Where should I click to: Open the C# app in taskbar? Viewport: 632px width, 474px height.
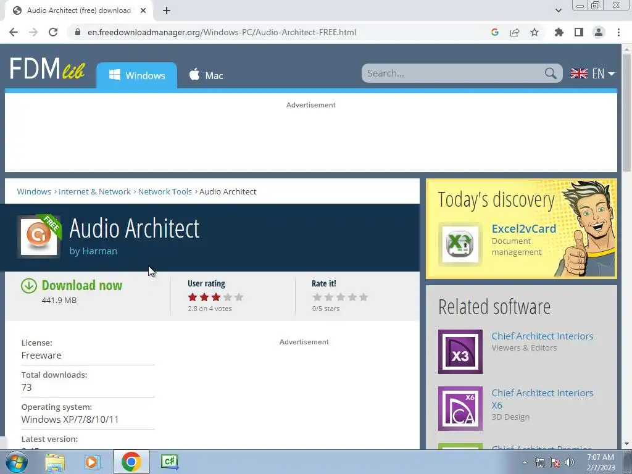(170, 462)
